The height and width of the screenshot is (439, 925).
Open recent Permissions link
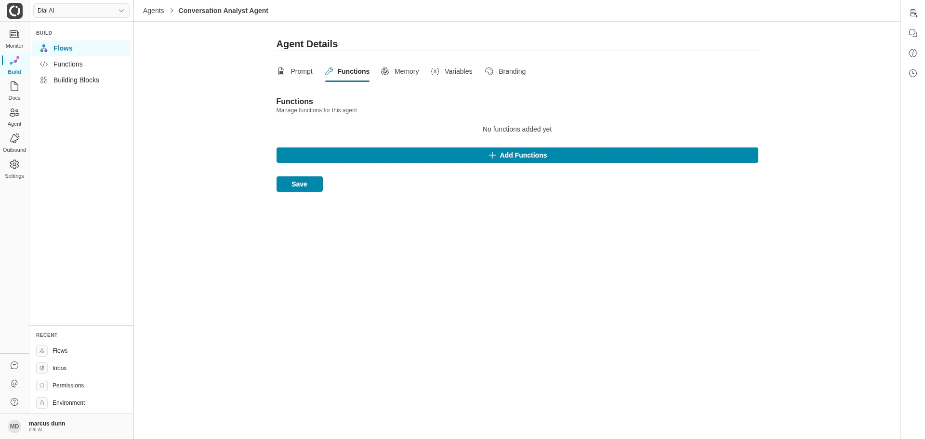[x=68, y=386]
